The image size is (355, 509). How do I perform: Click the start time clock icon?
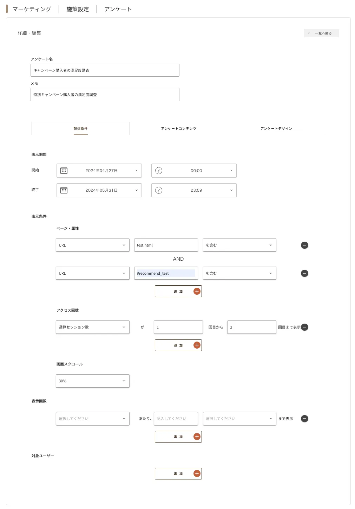point(159,171)
